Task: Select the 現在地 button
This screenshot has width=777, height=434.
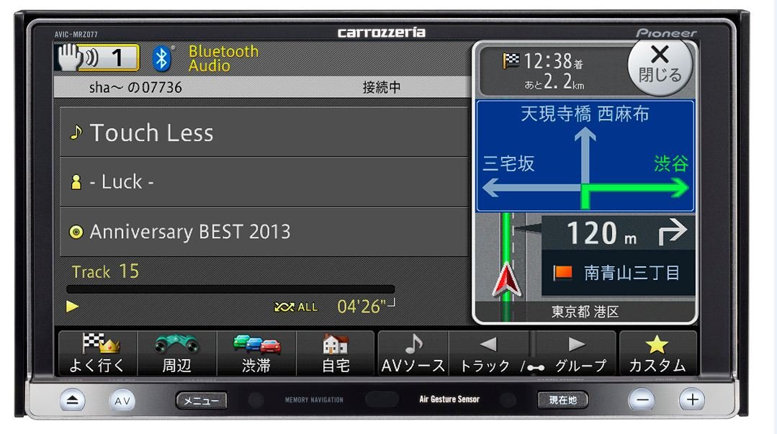Action: [561, 400]
